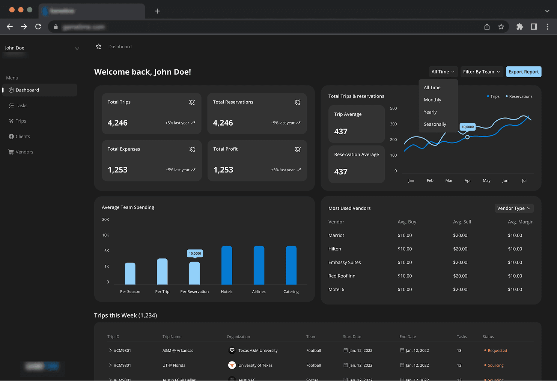
Task: Click the star icon beside Dashboard breadcrumb
Action: click(99, 46)
